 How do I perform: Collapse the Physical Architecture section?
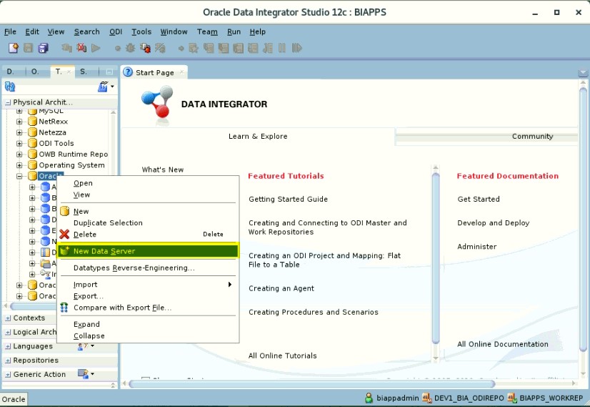[x=8, y=102]
